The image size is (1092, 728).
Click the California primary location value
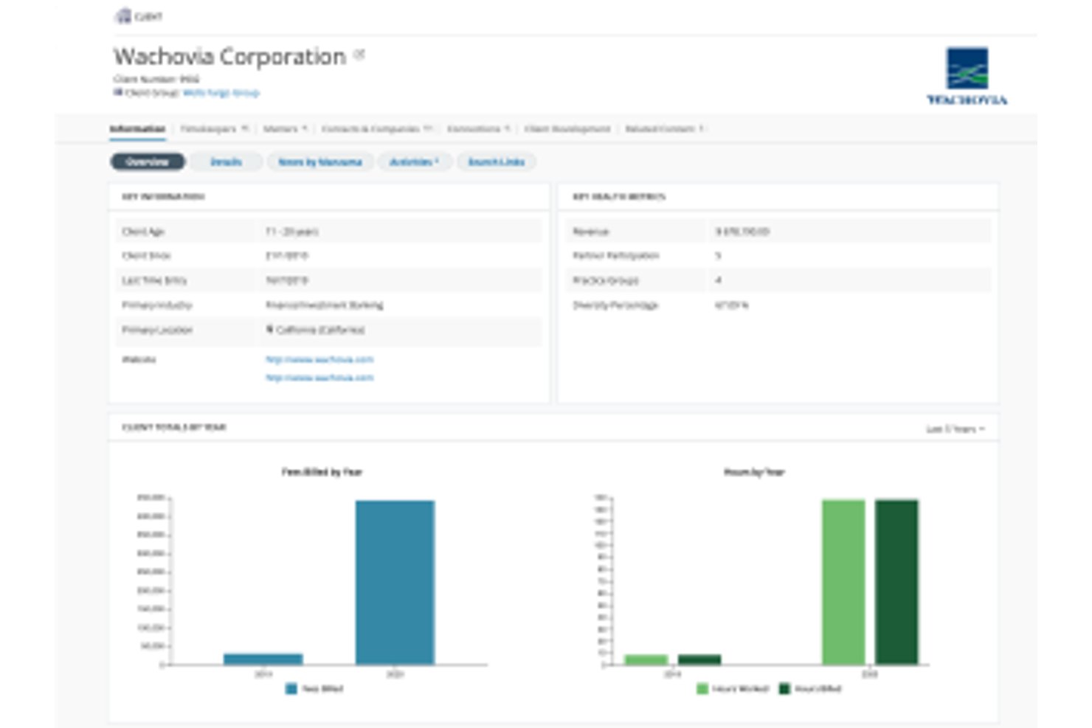pyautogui.click(x=320, y=330)
